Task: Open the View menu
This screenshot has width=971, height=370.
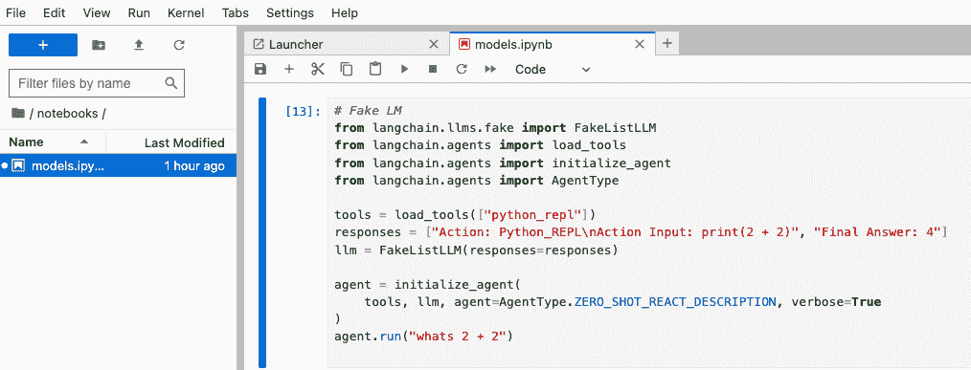Action: (x=97, y=12)
